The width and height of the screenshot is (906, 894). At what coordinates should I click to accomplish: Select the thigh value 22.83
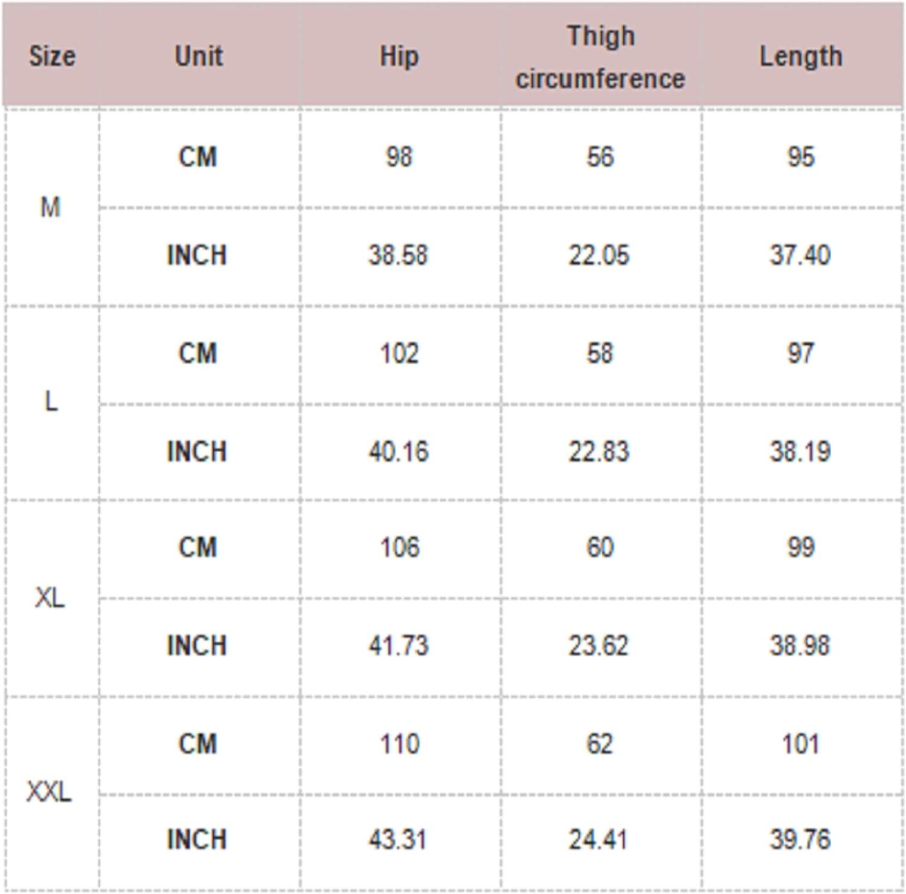point(599,452)
